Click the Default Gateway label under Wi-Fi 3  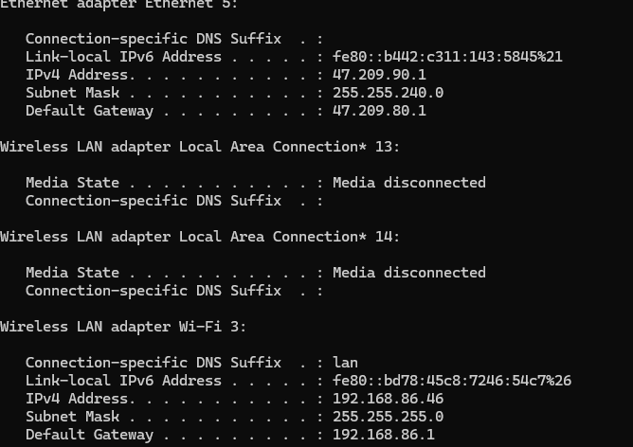tap(89, 435)
